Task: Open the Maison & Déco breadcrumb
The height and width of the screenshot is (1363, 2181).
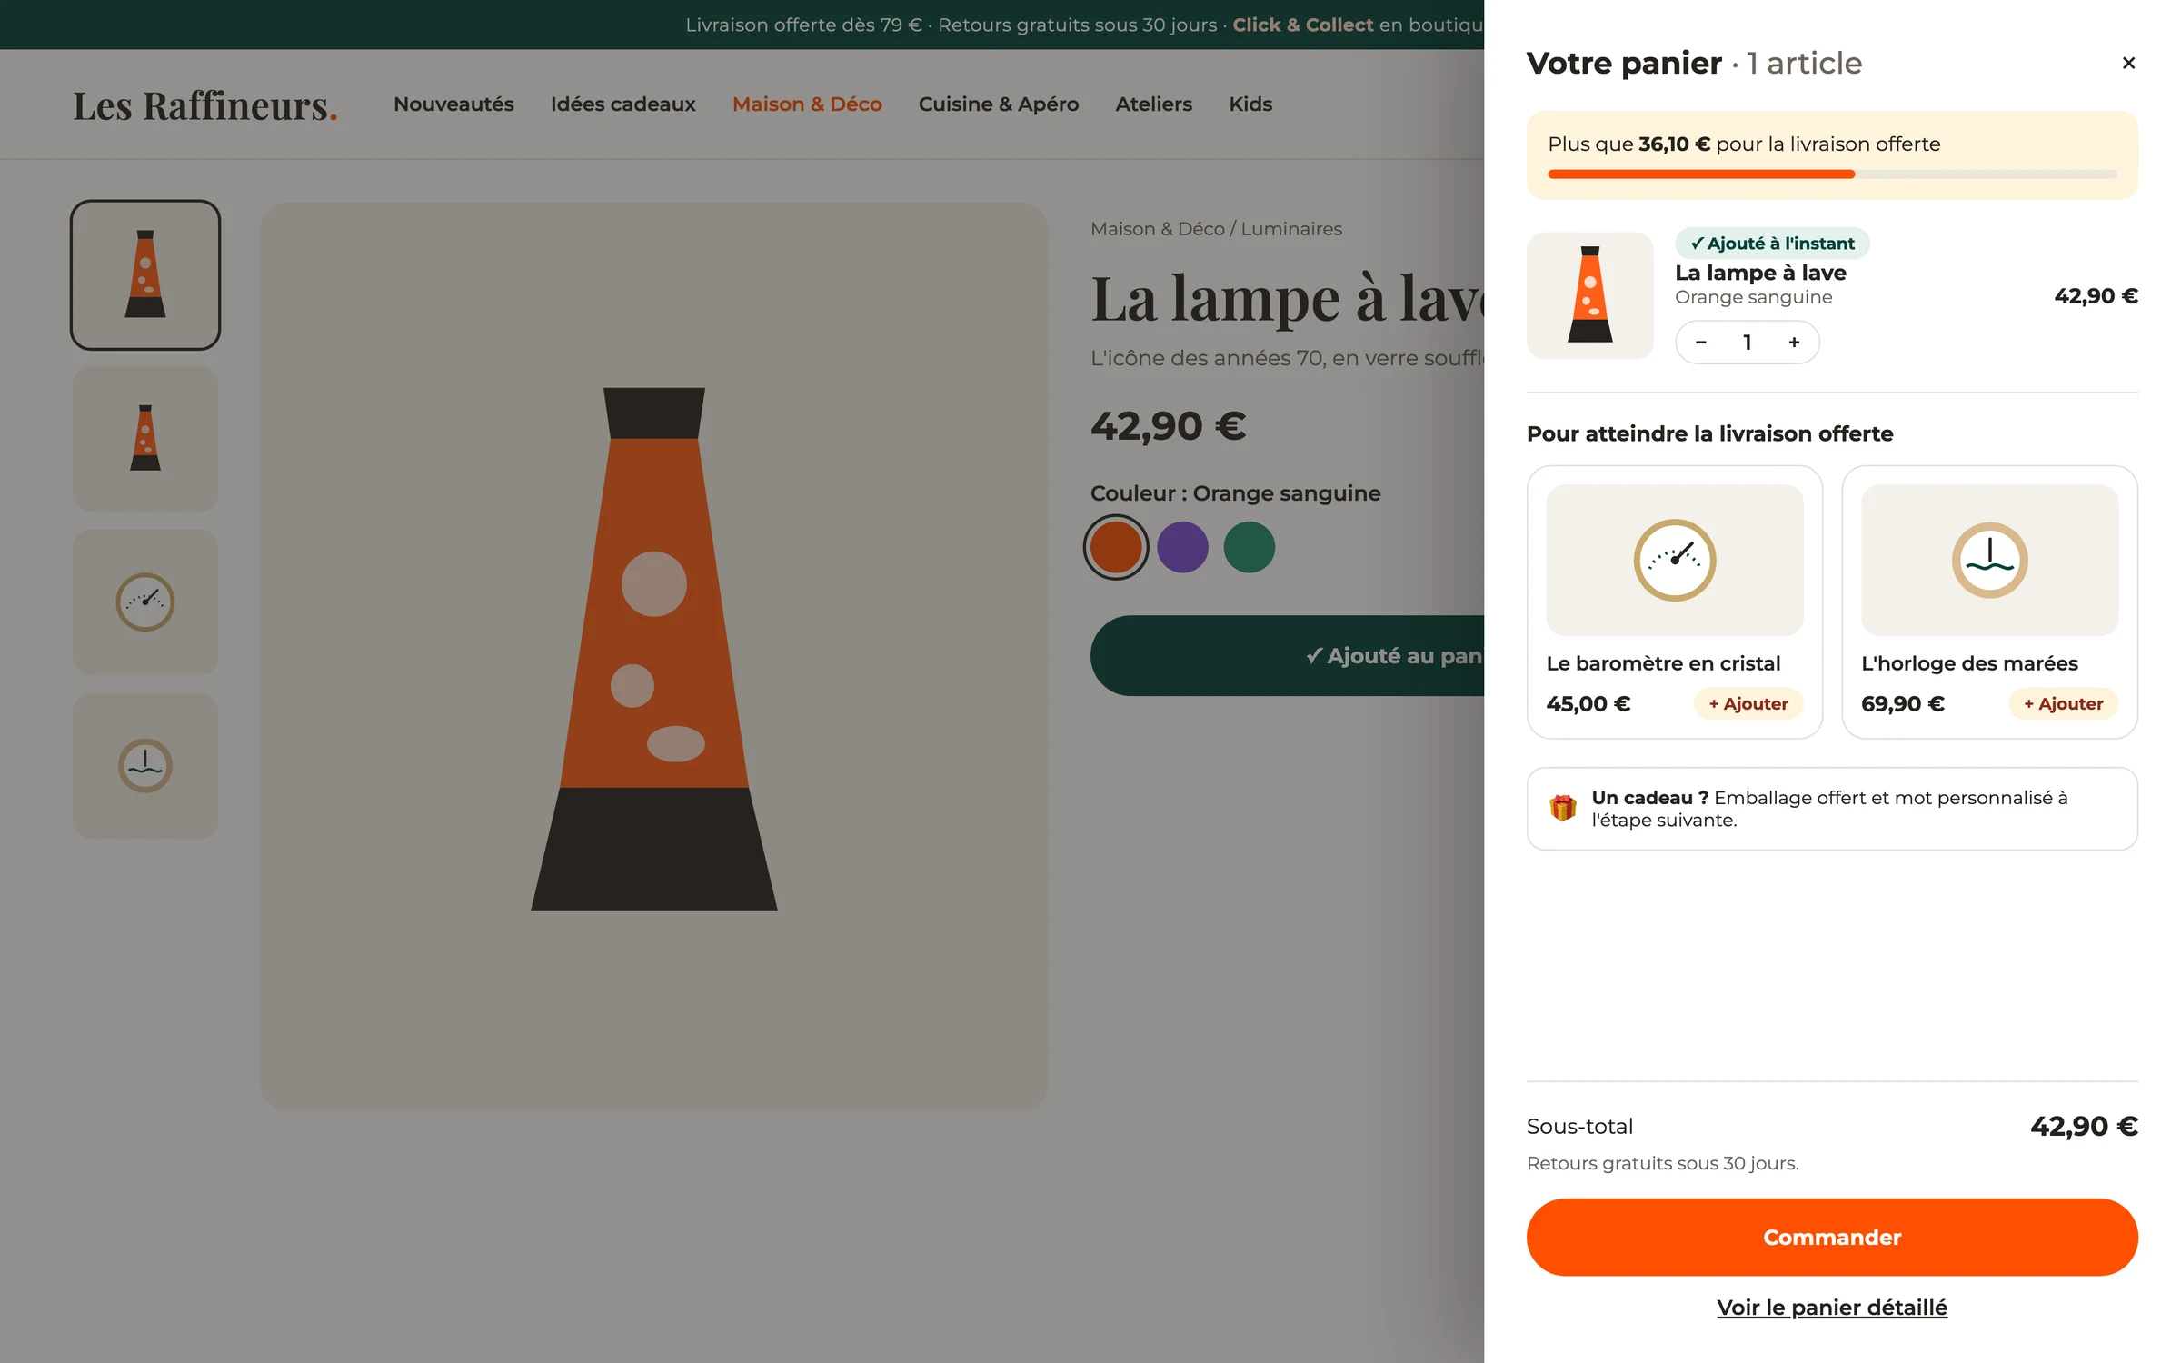Action: click(1158, 229)
